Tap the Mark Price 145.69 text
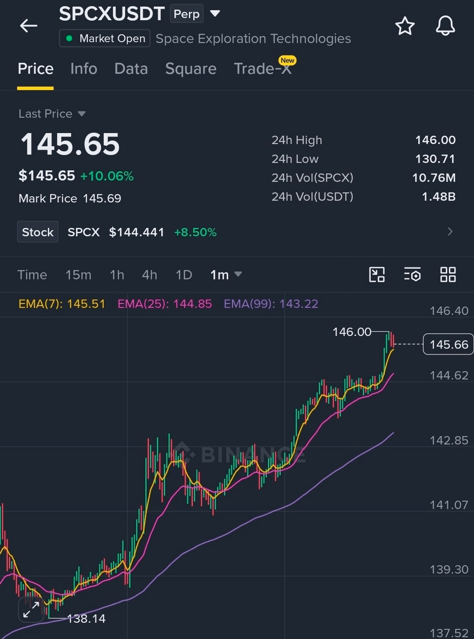Screen dimensions: 474x639 (70, 199)
